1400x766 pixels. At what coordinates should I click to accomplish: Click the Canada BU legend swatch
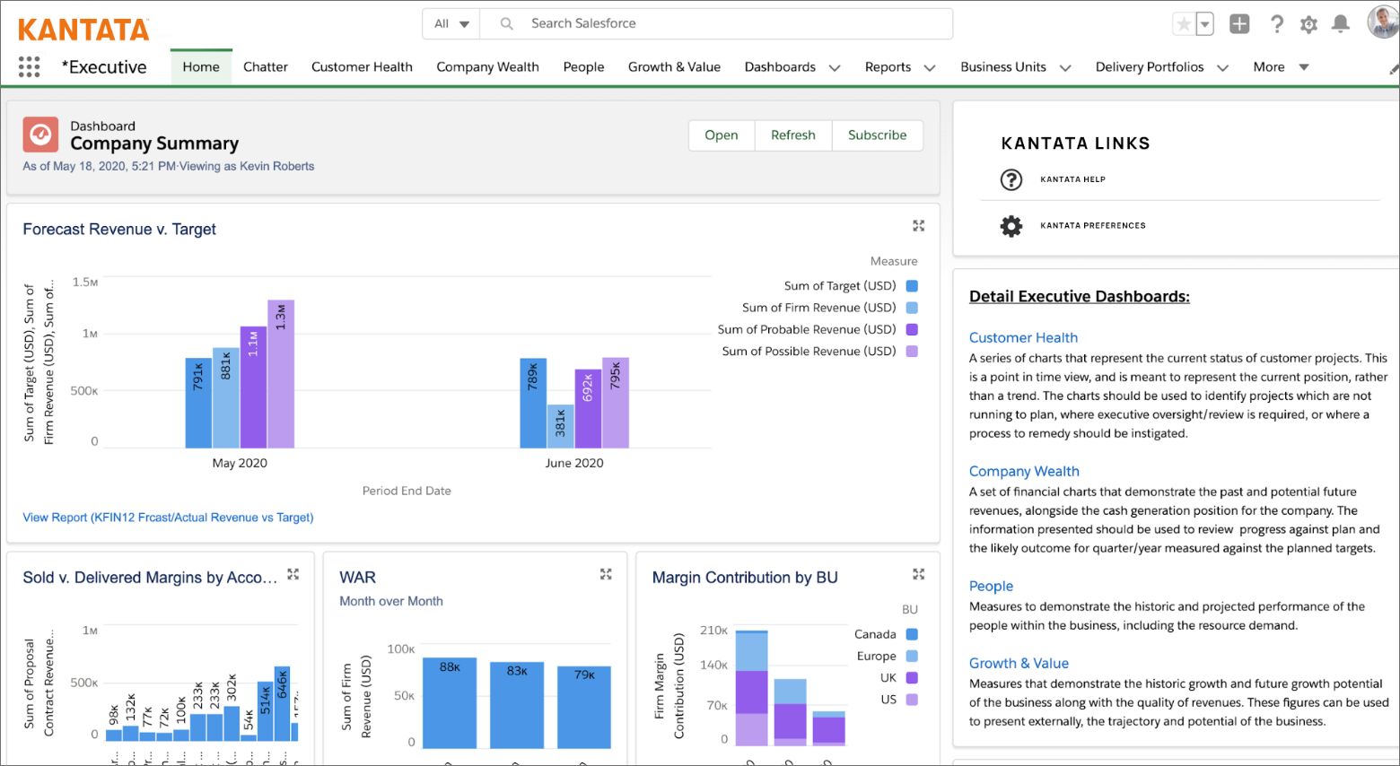(x=912, y=634)
